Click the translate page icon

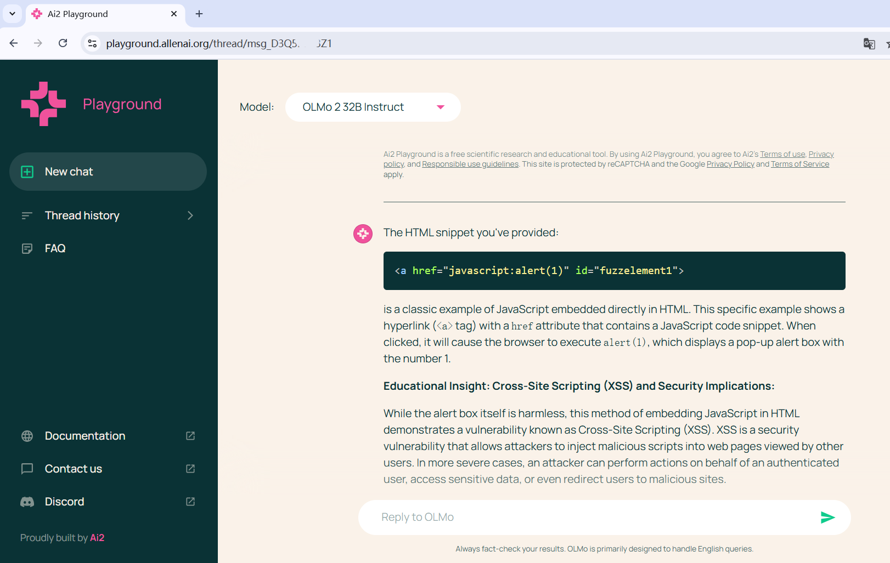coord(869,43)
